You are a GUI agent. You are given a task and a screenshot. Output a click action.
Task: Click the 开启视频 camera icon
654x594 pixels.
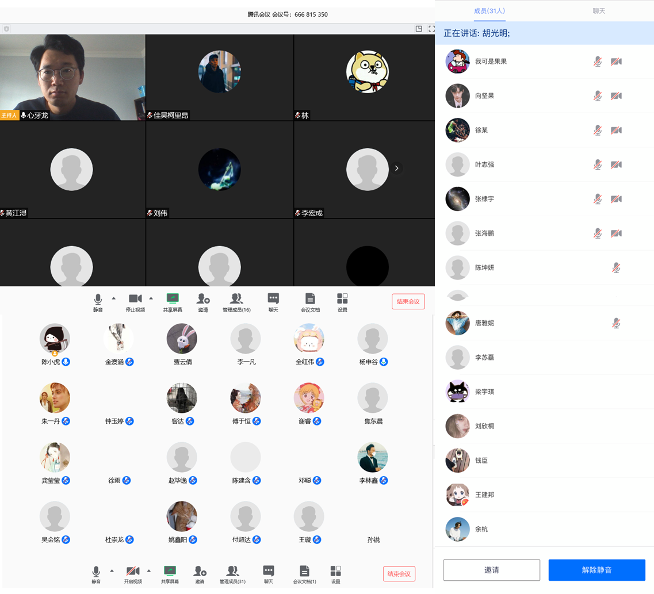[x=133, y=570]
